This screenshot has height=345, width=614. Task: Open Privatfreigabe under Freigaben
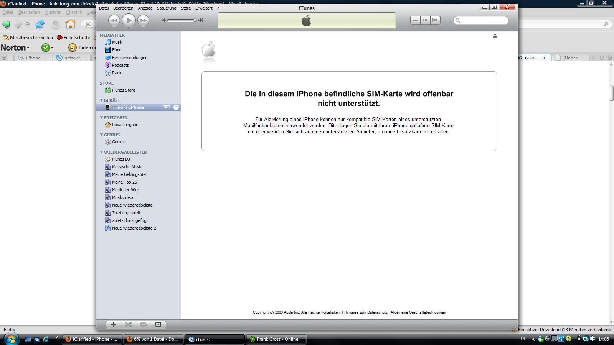click(x=125, y=125)
